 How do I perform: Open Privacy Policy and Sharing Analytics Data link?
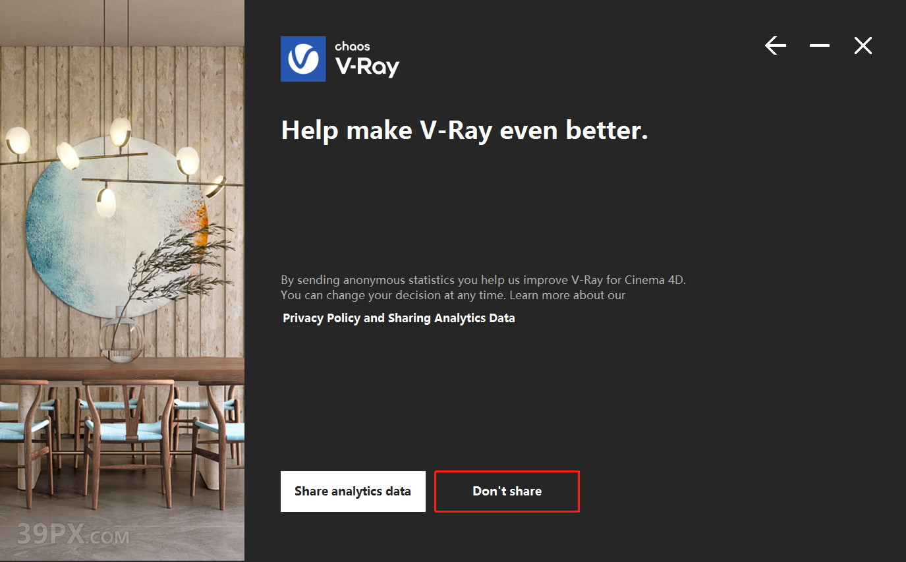coord(399,318)
